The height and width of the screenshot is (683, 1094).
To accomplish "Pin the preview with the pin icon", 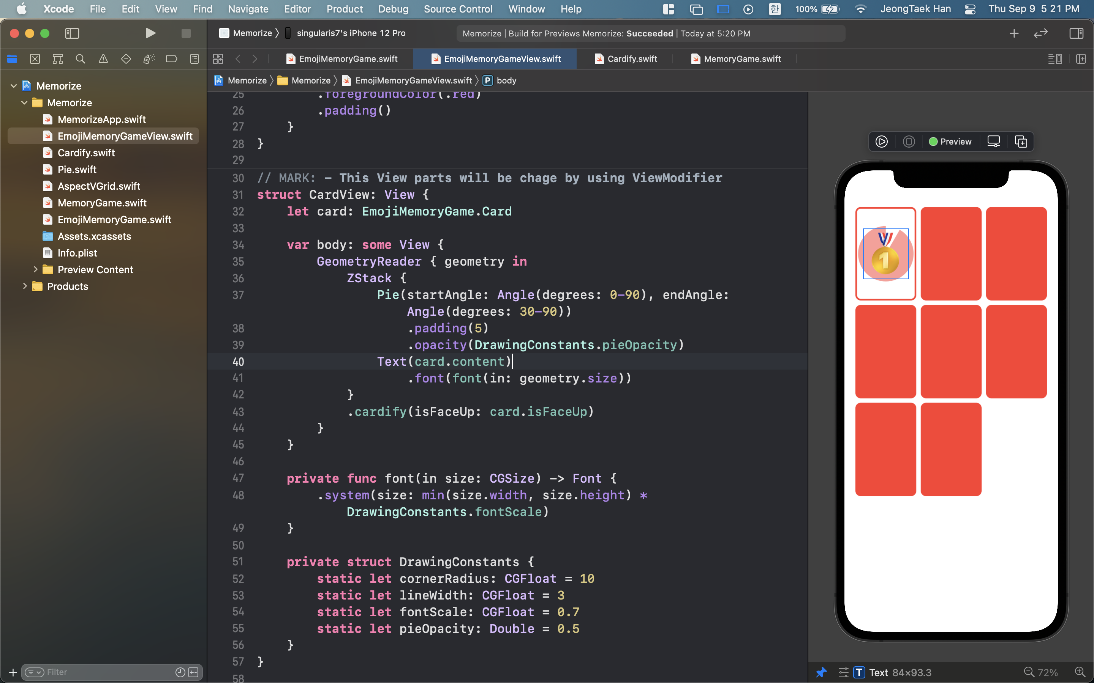I will [821, 672].
